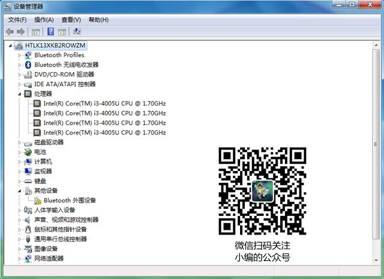Open the 文件(F) menu
The height and width of the screenshot is (279, 384).
tap(17, 20)
